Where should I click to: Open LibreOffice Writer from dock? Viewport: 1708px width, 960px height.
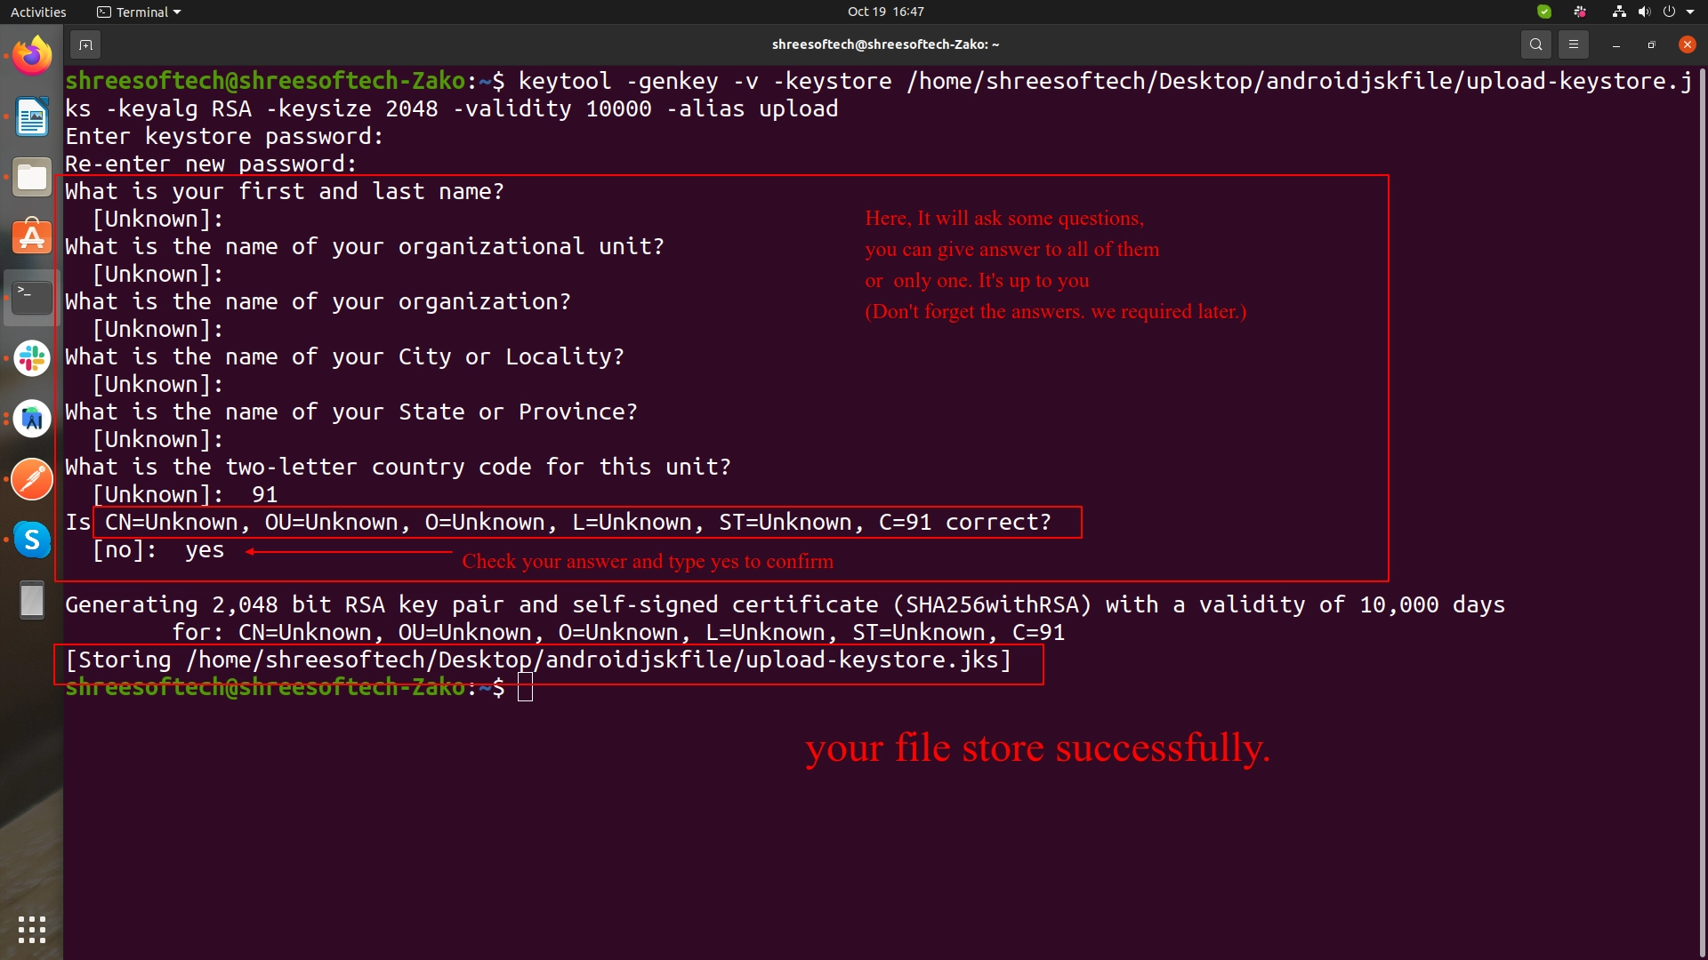click(32, 117)
